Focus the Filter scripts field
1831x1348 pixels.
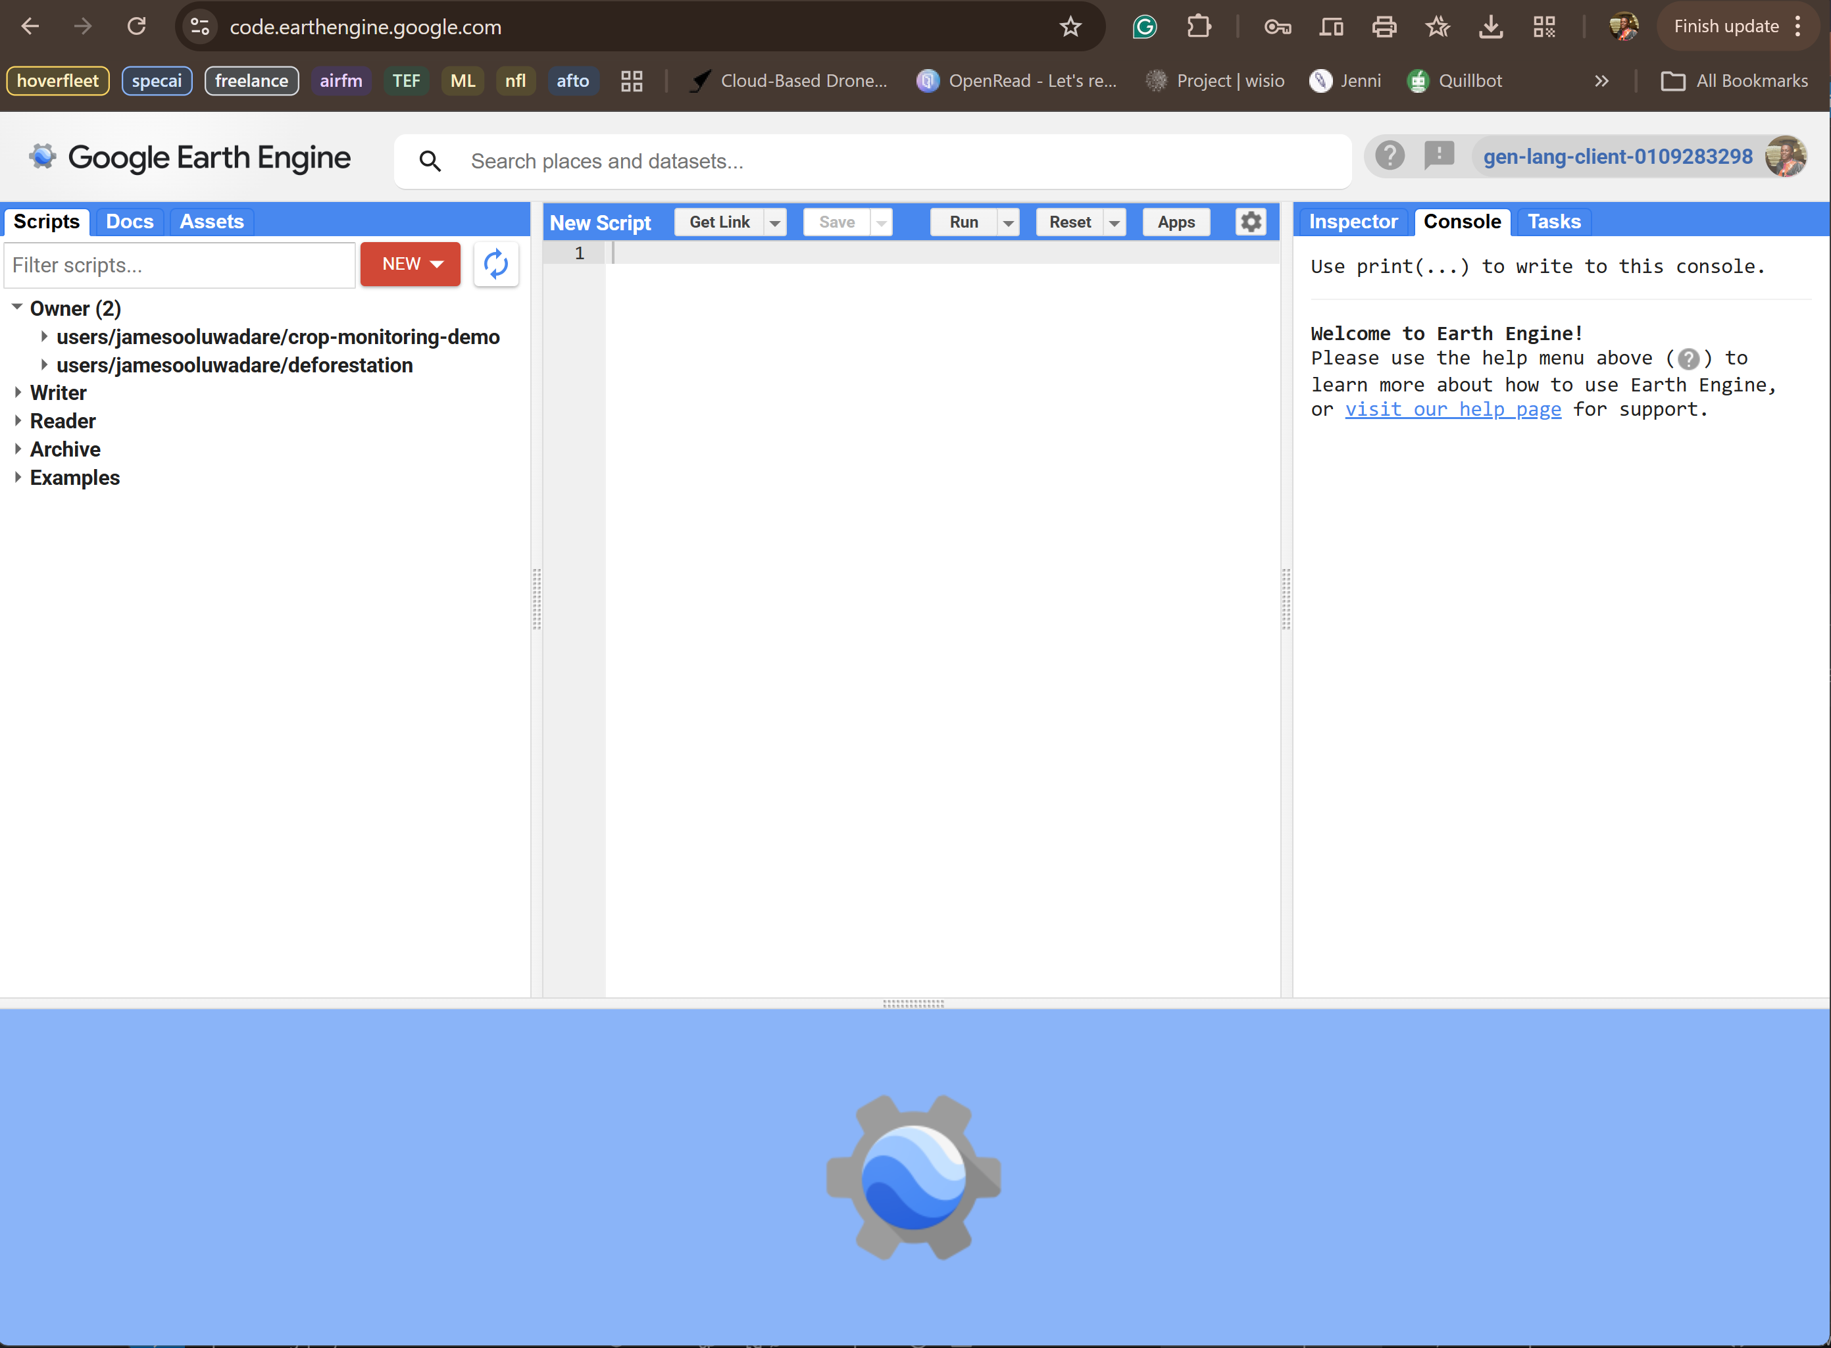[180, 265]
